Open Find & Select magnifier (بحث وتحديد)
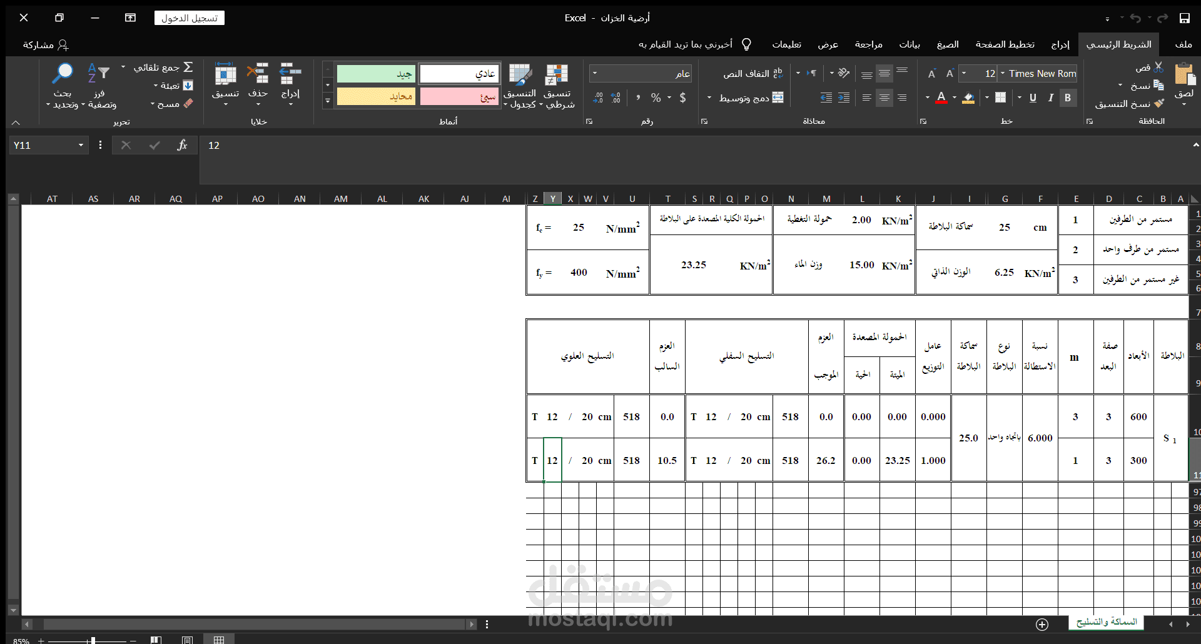Image resolution: width=1201 pixels, height=644 pixels. tap(63, 74)
